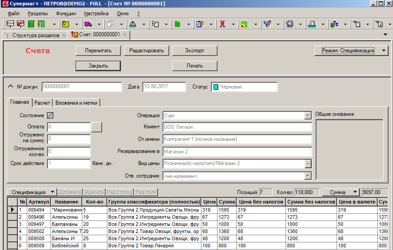Image resolution: width=393 pixels, height=250 pixels.
Task: Click the Дата field showing 10.08.2017
Action: click(164, 87)
